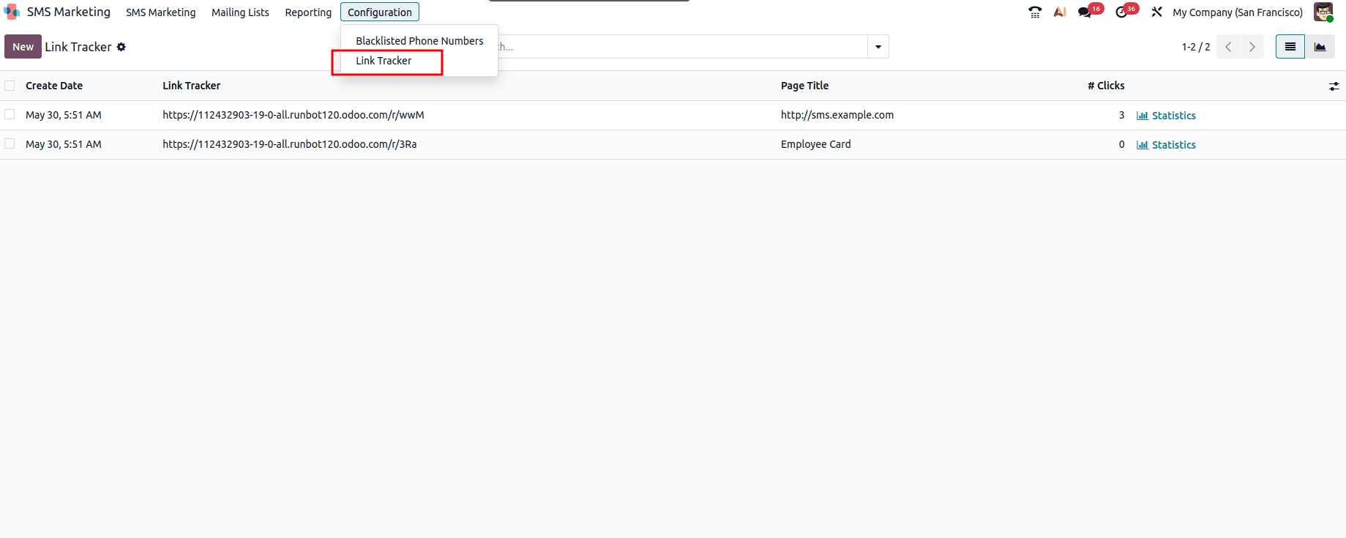The width and height of the screenshot is (1346, 538).
Task: Switch to list view
Action: (x=1290, y=47)
